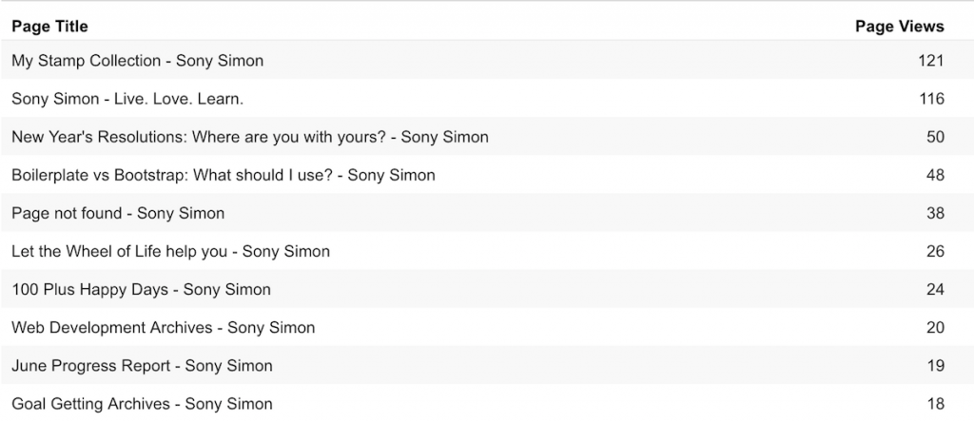Screen dimensions: 974x422
Task: Click the 26 page views value
Action: [x=936, y=251]
